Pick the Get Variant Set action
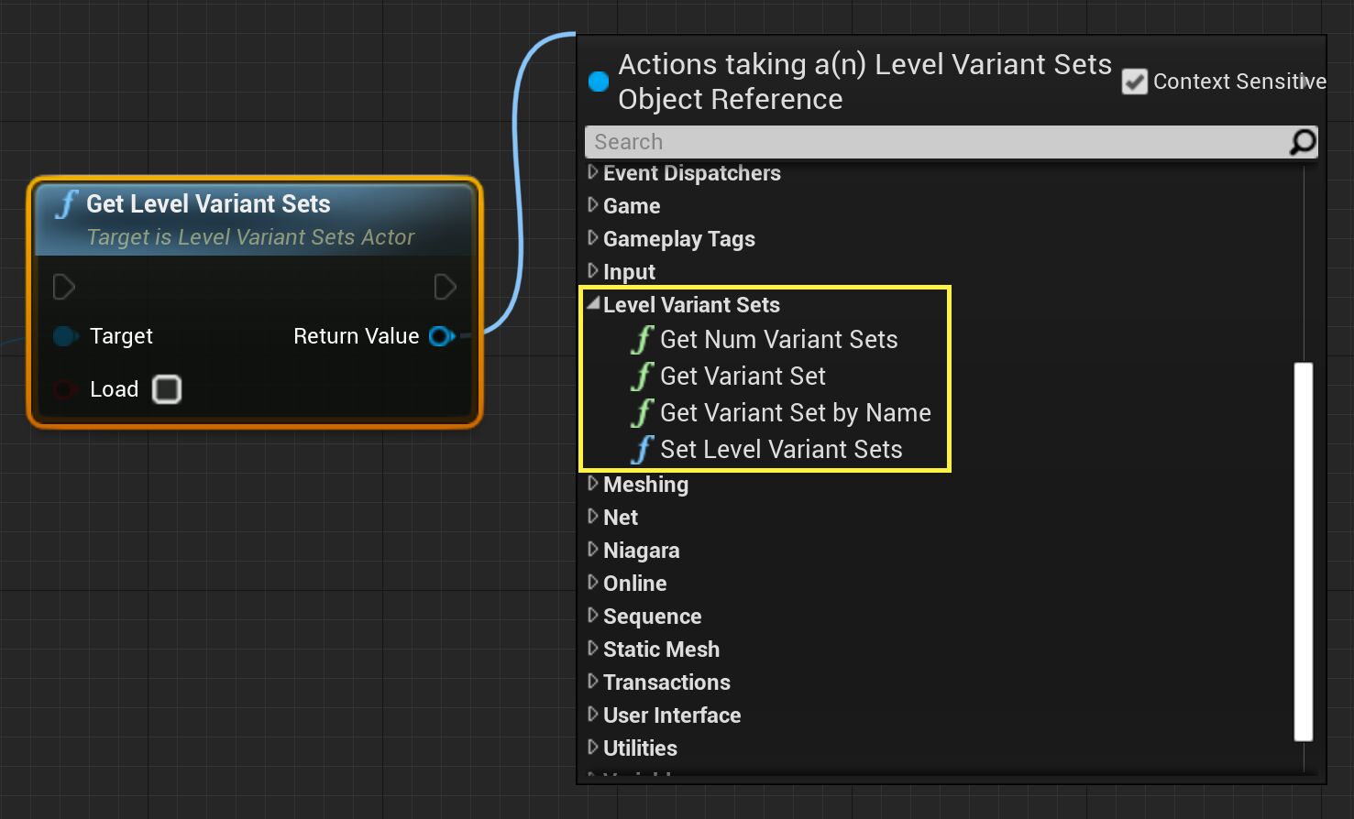Viewport: 1354px width, 819px height. click(x=743, y=377)
